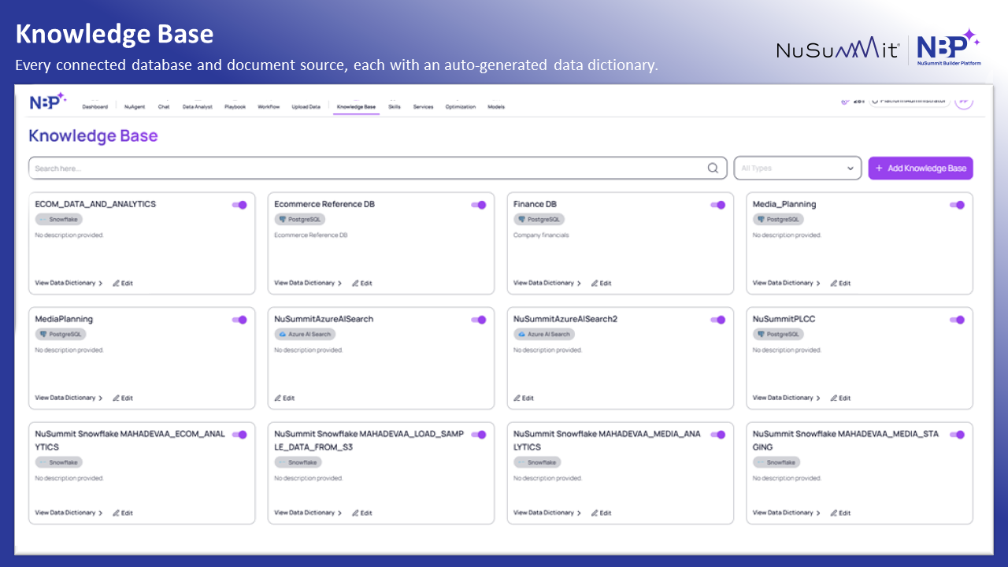Select the Services tab
Screen dimensions: 1008x567
pyautogui.click(x=423, y=106)
